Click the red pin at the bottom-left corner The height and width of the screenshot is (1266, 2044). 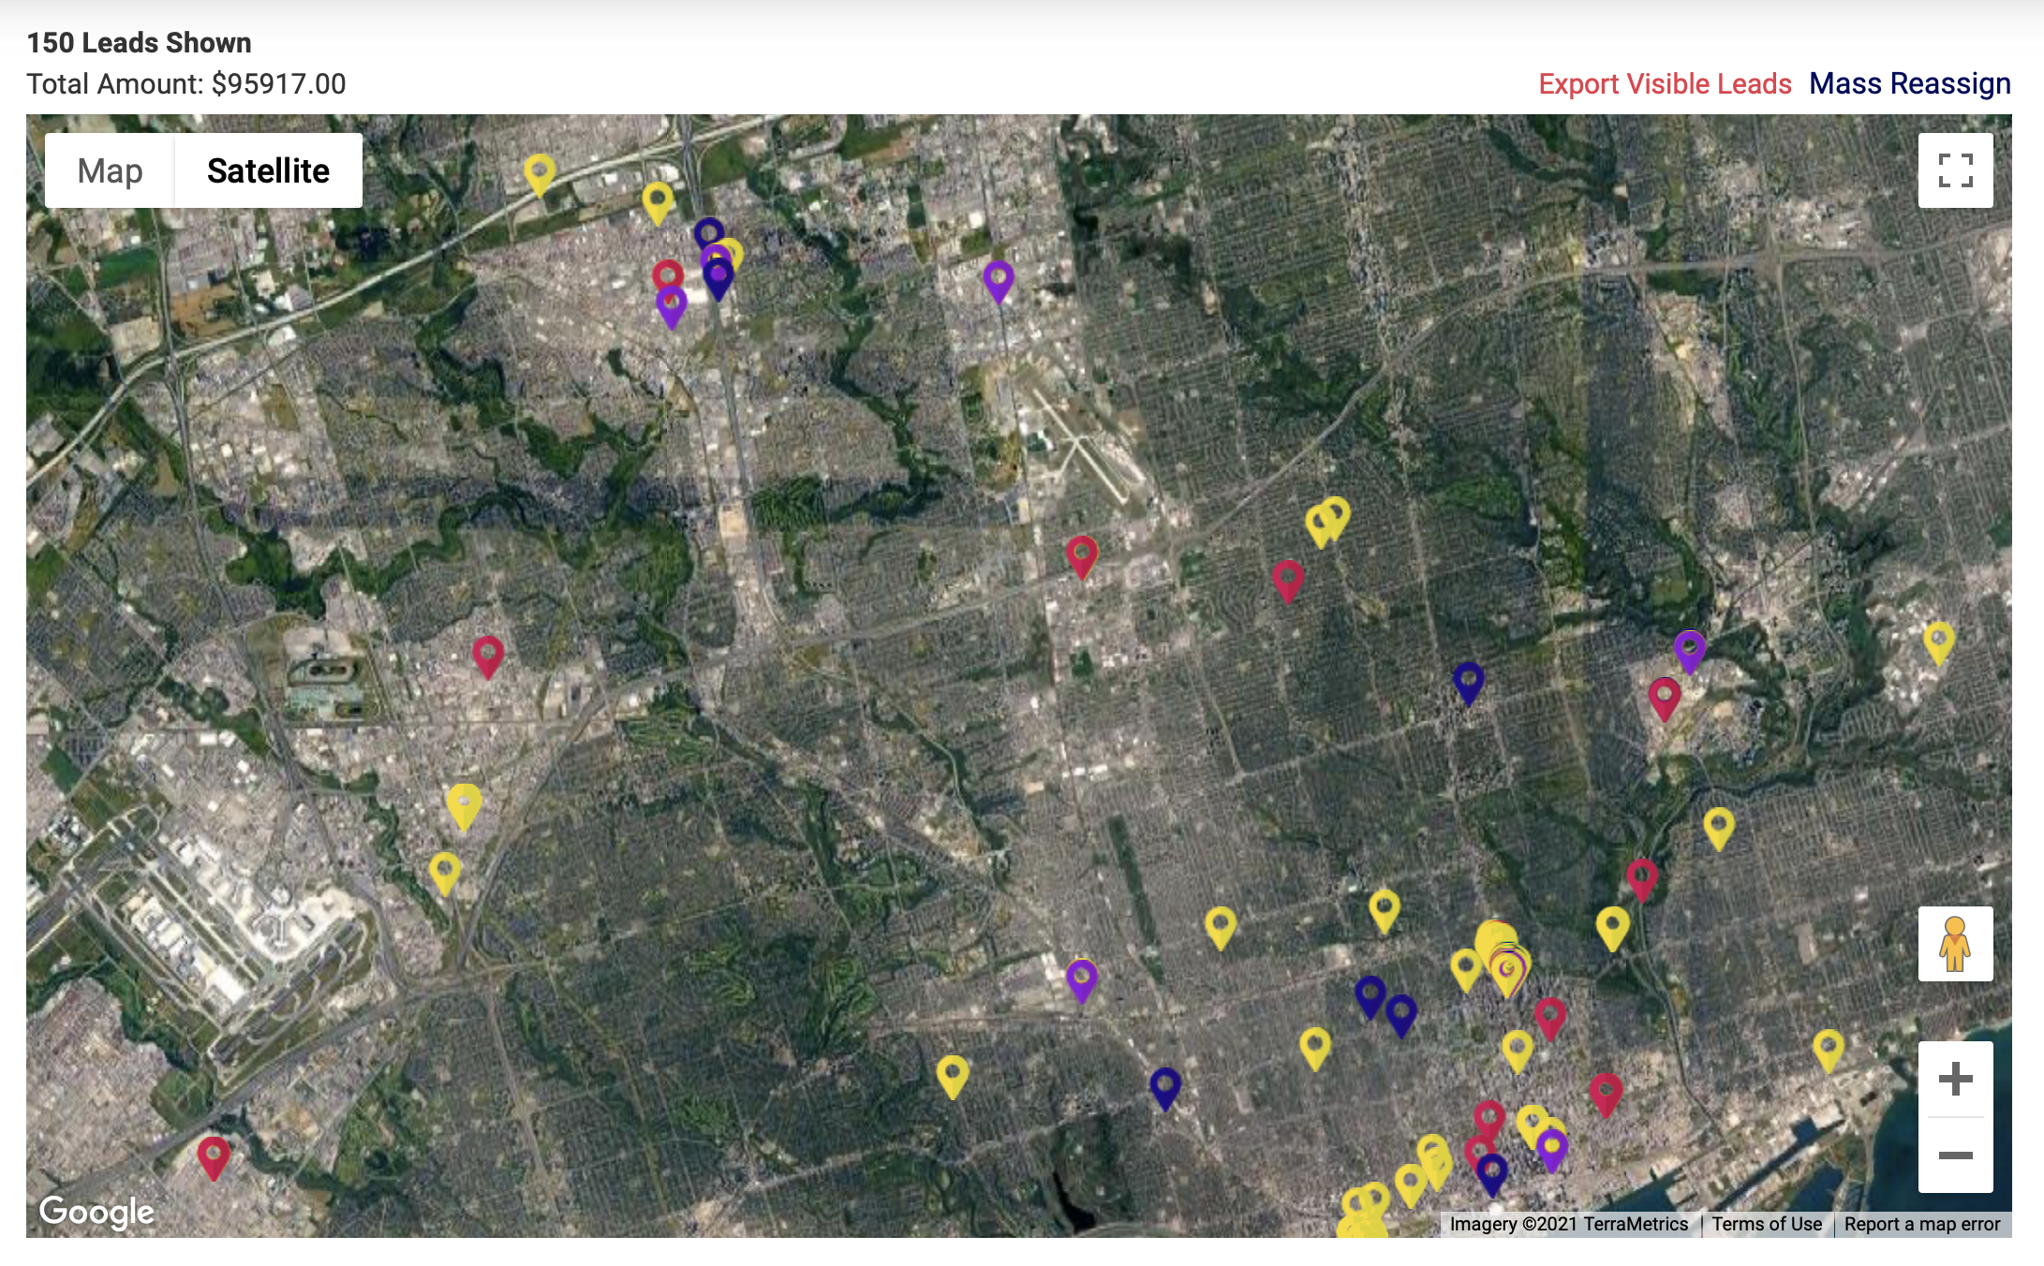click(x=214, y=1158)
